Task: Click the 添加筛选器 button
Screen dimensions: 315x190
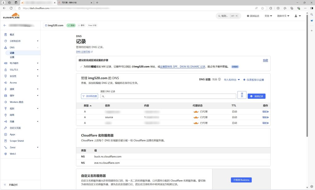Action: click(90, 96)
